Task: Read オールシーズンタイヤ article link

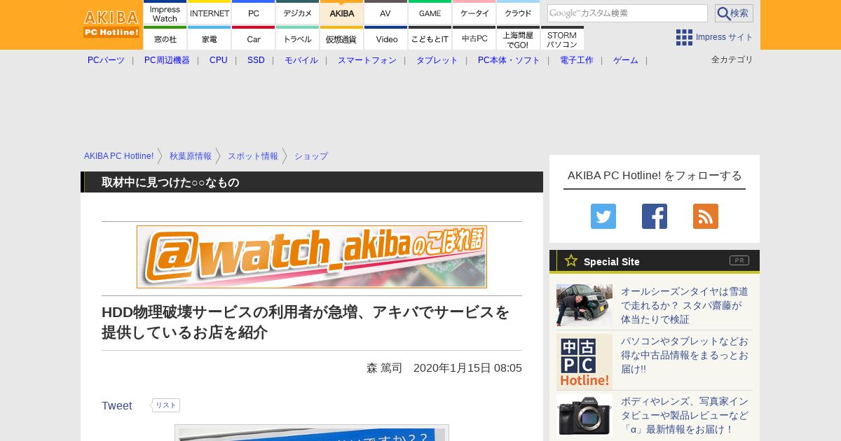Action: 685,305
